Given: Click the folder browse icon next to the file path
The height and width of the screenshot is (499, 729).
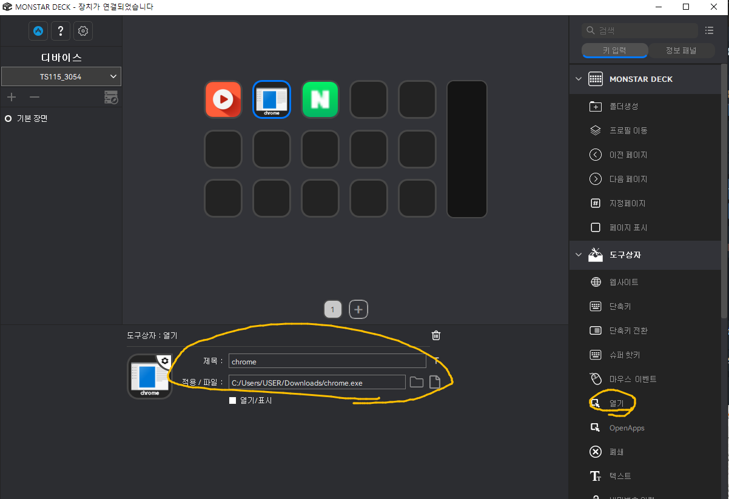Looking at the screenshot, I should (416, 382).
